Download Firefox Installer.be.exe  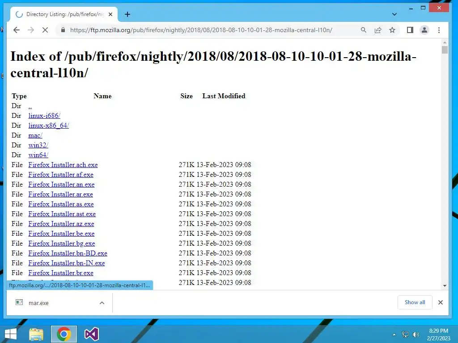pyautogui.click(x=61, y=234)
